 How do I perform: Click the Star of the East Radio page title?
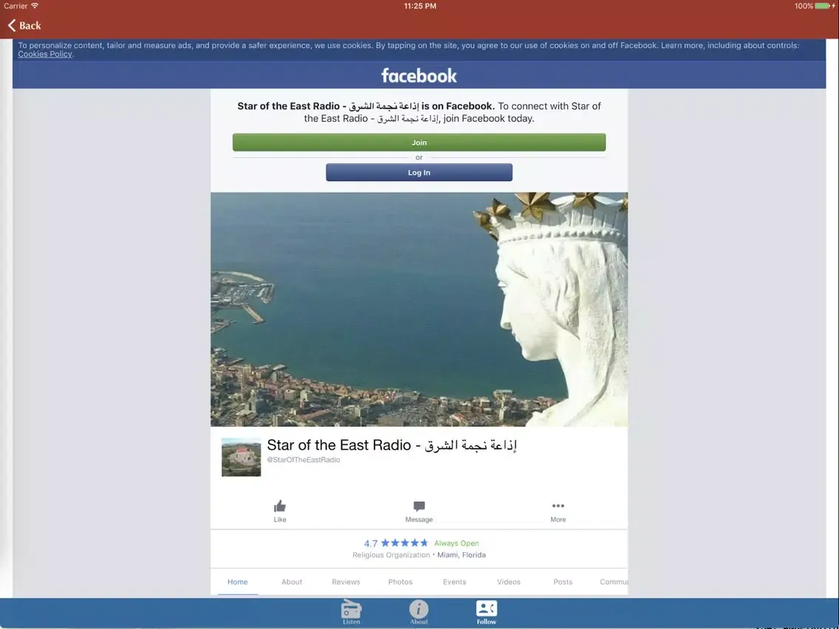click(x=391, y=445)
